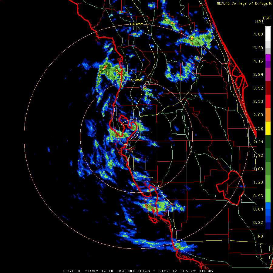Select the bright red legend swatch at 3.20
The width and height of the screenshot is (273, 273).
point(268,101)
